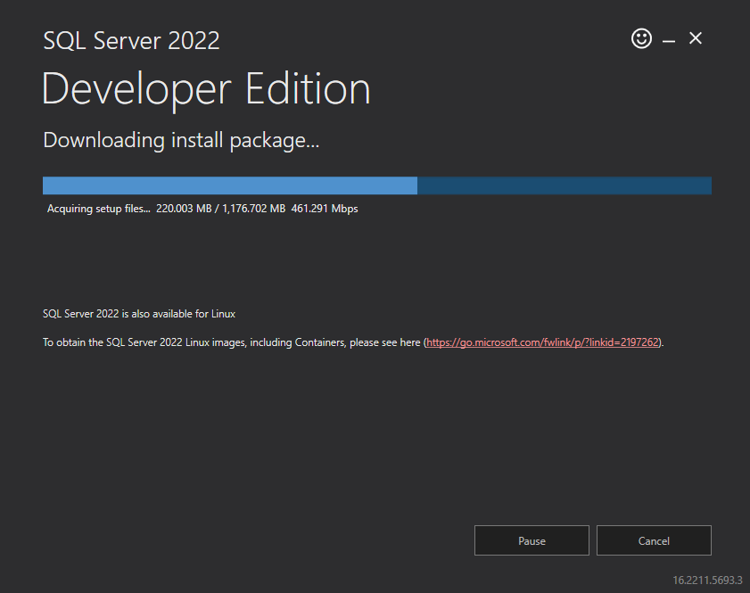
Task: Select the 'Downloading install package...' heading
Action: (x=181, y=141)
